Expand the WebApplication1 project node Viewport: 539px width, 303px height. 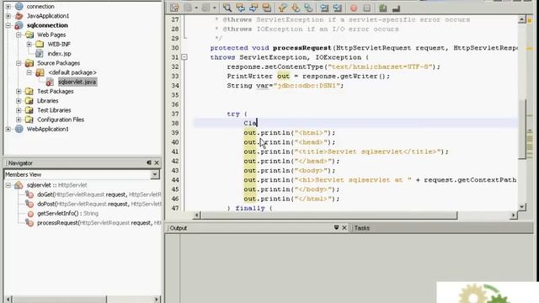[8, 129]
